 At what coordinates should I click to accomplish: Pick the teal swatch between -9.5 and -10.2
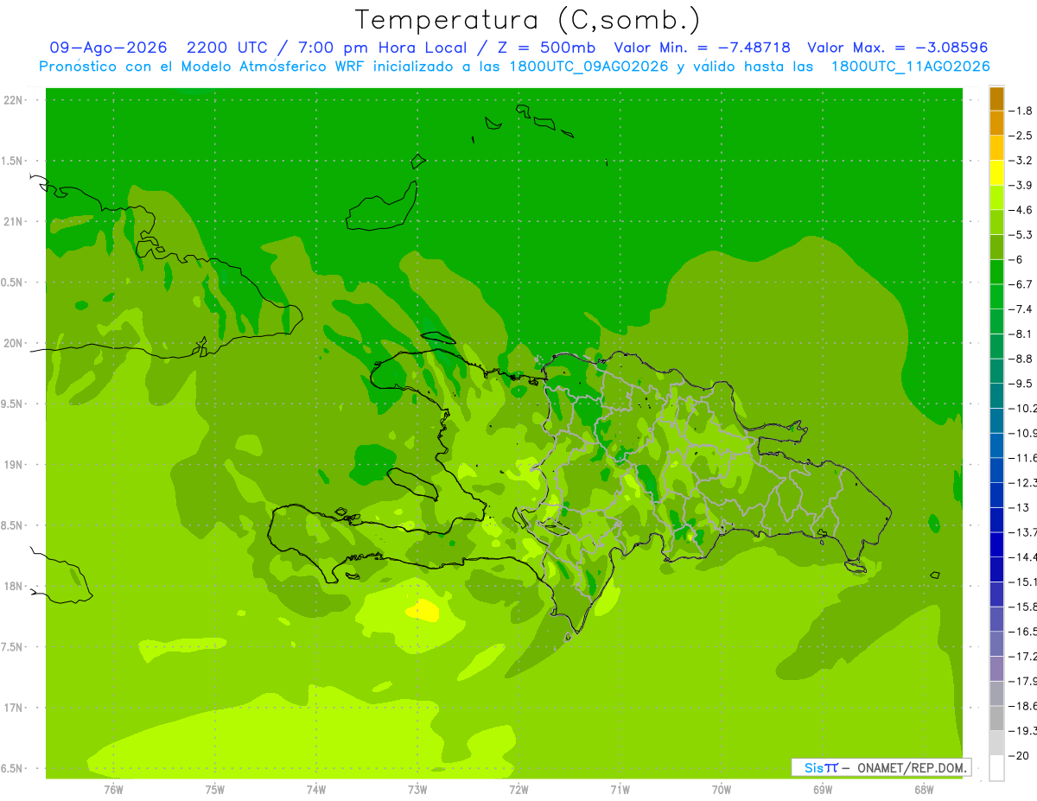click(996, 396)
